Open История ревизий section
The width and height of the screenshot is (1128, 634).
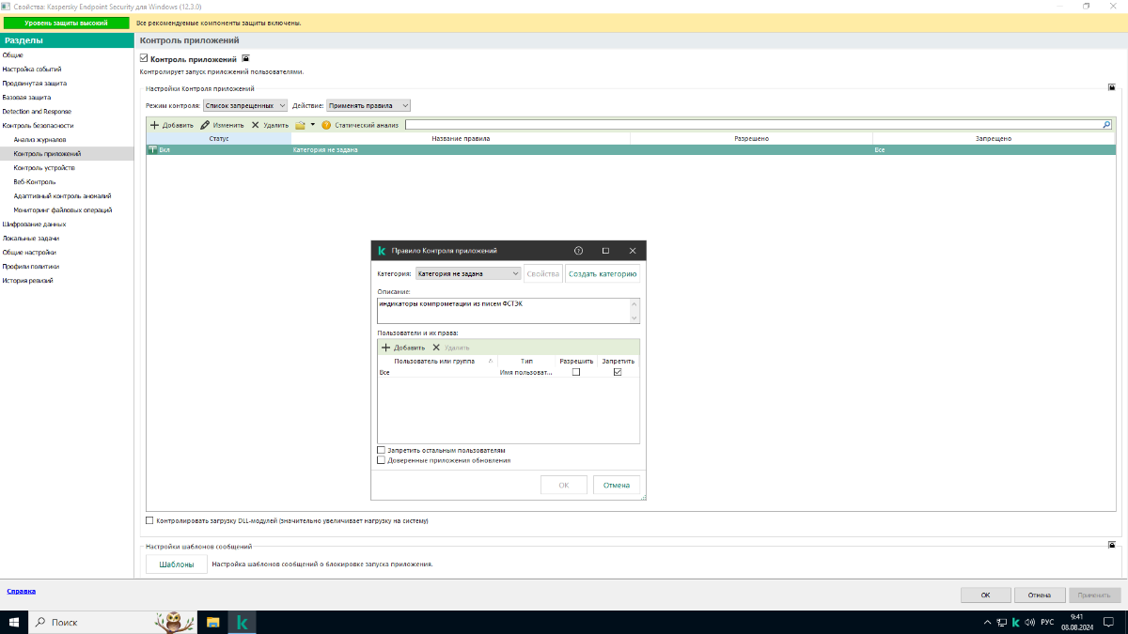27,281
